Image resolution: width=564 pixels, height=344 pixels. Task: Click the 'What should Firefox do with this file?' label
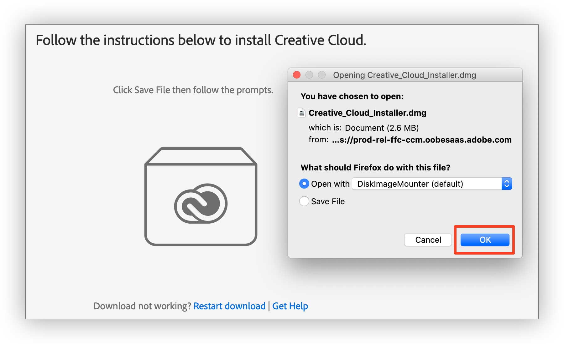(375, 168)
